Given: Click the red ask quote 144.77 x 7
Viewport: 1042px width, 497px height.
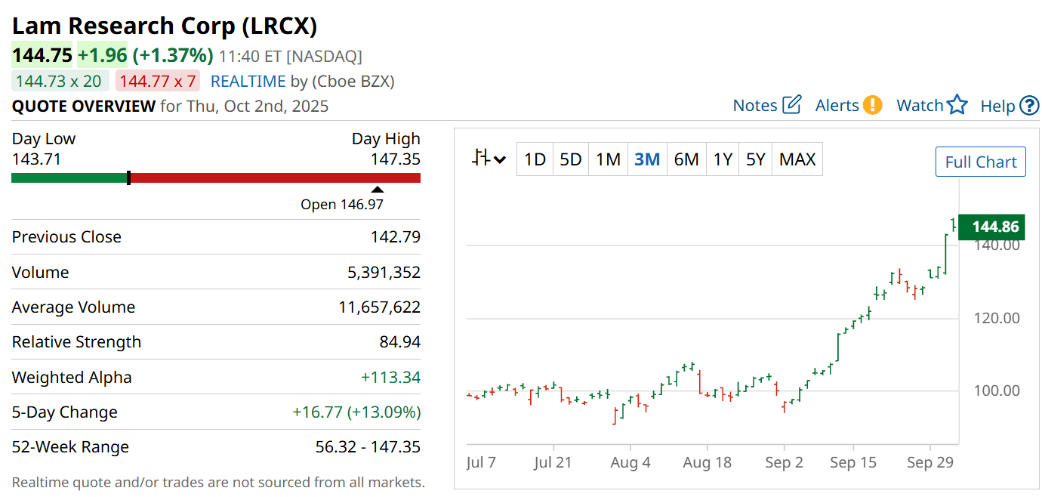Looking at the screenshot, I should point(157,82).
